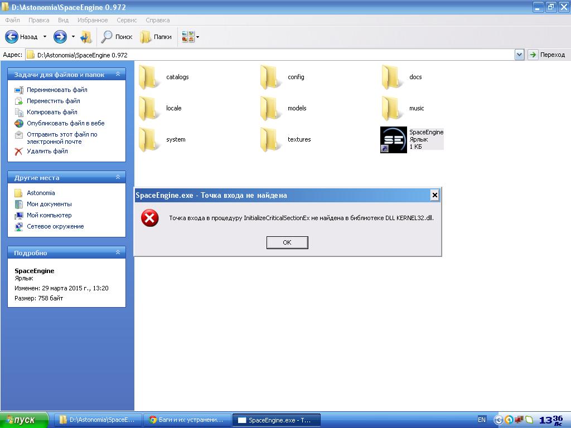Open the Справка menu
Viewport: 571px width, 428px height.
158,20
